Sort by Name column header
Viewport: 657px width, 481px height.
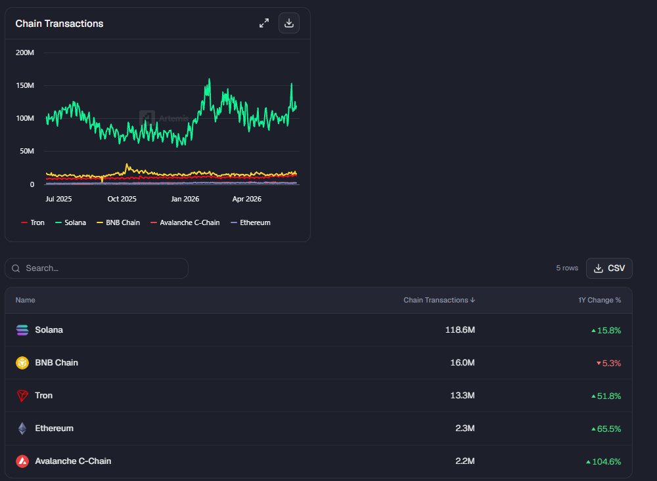[25, 300]
